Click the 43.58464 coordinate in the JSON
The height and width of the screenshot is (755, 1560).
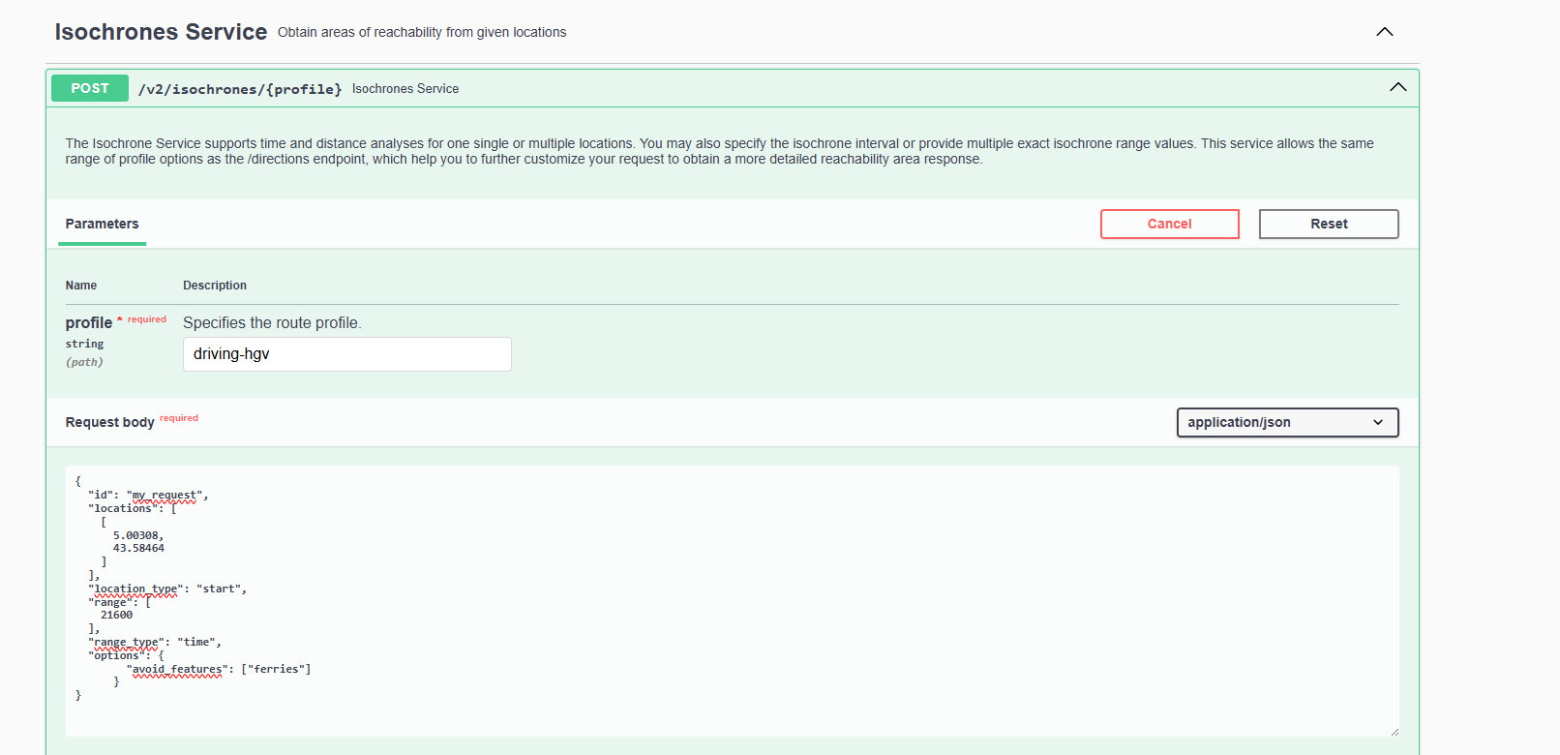(138, 548)
